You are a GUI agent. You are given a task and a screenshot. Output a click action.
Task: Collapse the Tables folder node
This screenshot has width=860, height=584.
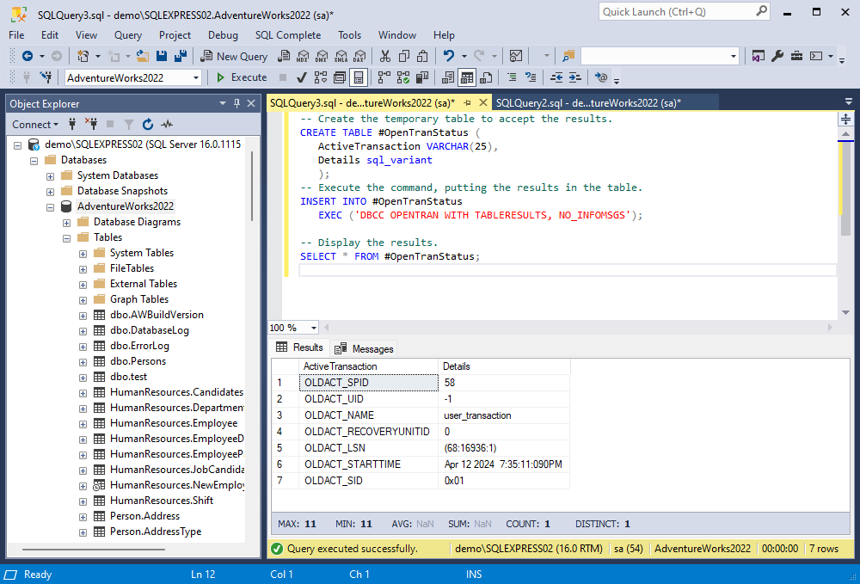[x=67, y=238]
